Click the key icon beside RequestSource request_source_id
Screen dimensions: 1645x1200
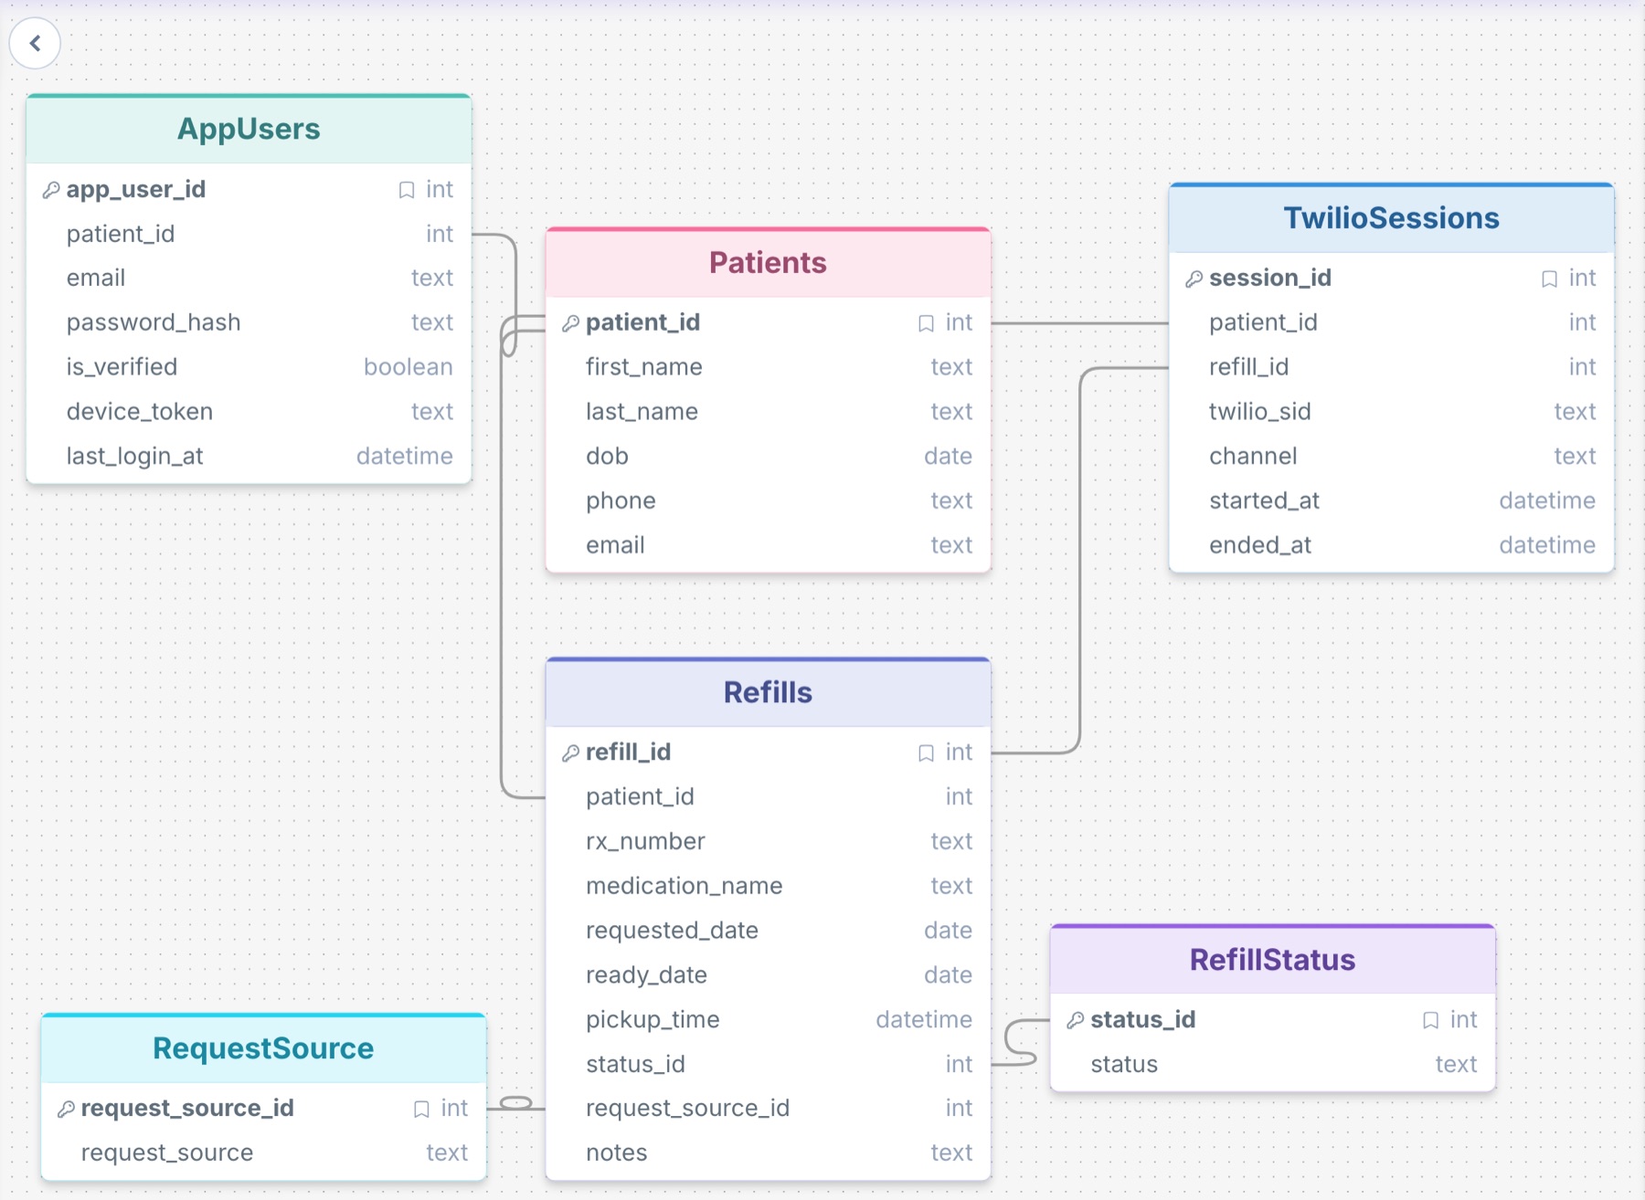click(x=66, y=1109)
